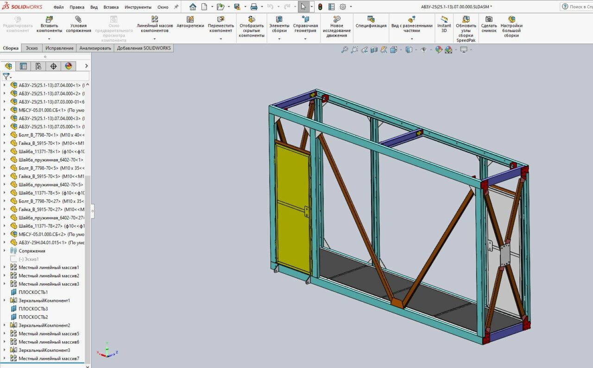Select ПЛОСКОСТЬ1 in the feature tree
Image resolution: width=593 pixels, height=368 pixels.
coord(33,293)
